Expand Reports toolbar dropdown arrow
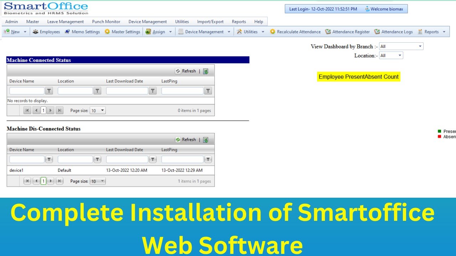456x256 pixels. click(x=444, y=32)
